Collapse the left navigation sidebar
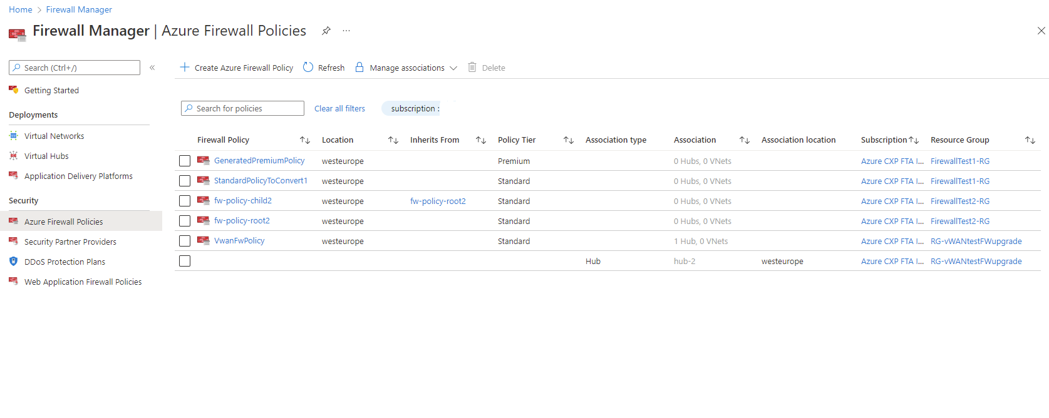This screenshot has width=1049, height=418. point(152,68)
